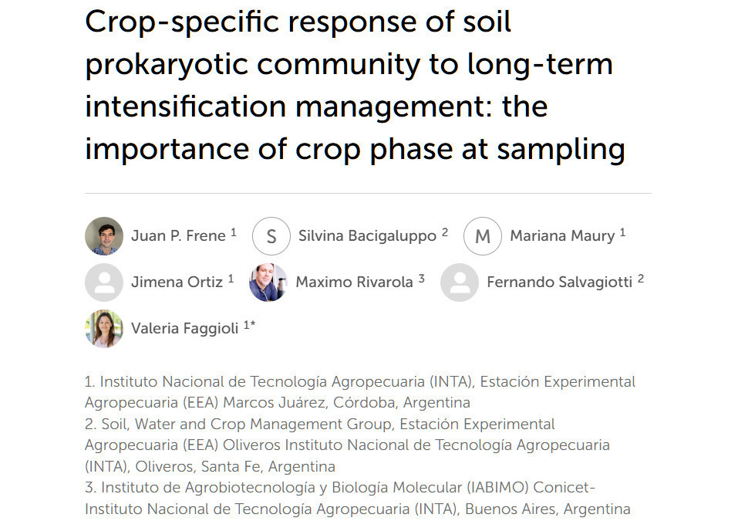Open author link Juan P. Frene
Viewport: 738px width, 521px height.
point(178,236)
